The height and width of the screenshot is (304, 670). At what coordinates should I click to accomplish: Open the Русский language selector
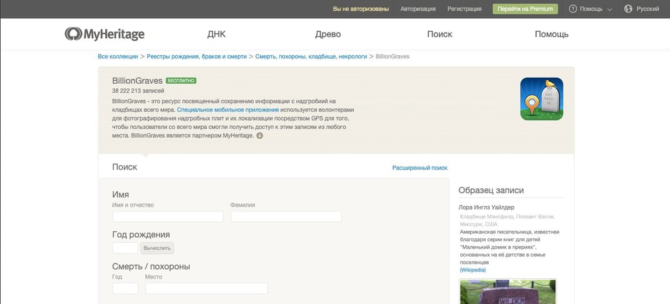point(647,9)
